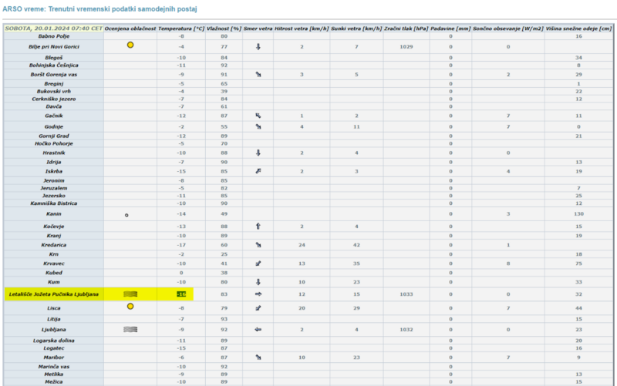
Task: Click the Kredarica station name
Action: [x=54, y=245]
